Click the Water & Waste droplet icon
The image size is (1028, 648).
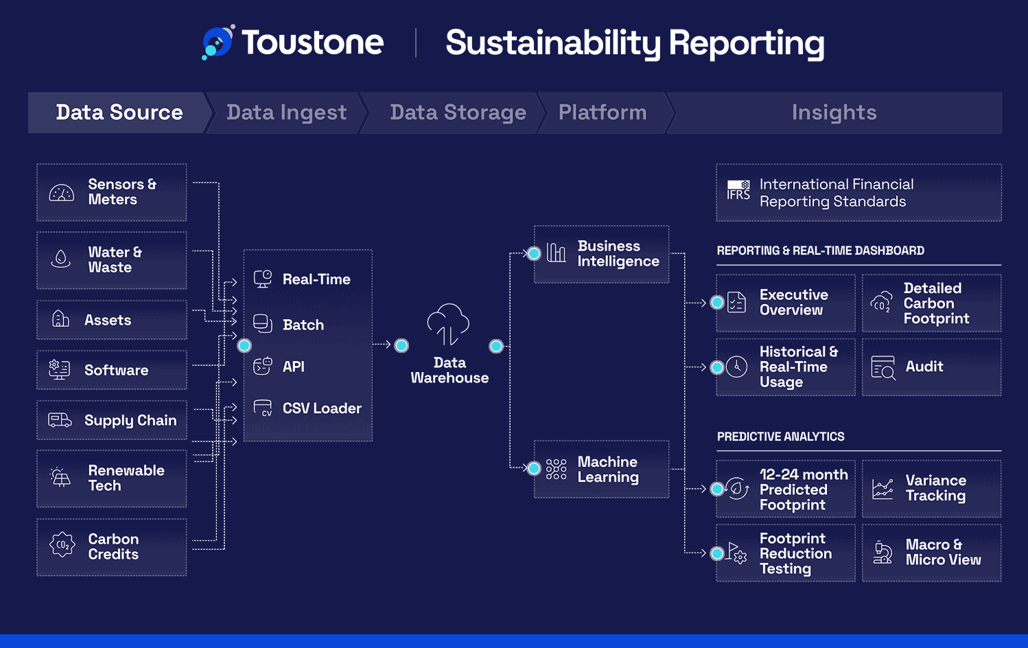[61, 259]
